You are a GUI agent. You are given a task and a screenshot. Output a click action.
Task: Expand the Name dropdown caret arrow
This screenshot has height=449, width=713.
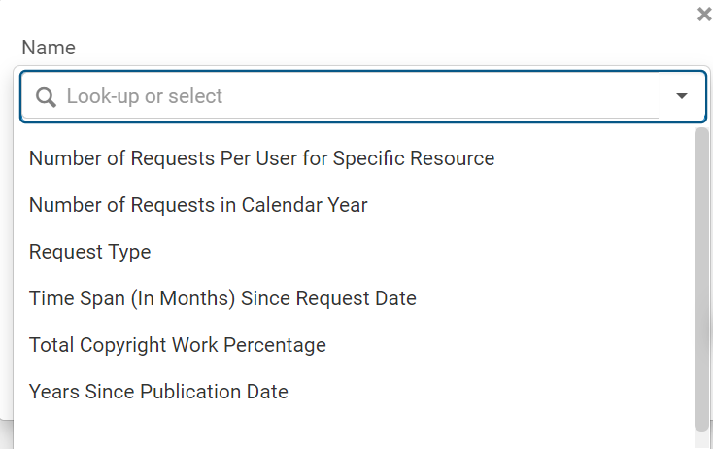[682, 96]
